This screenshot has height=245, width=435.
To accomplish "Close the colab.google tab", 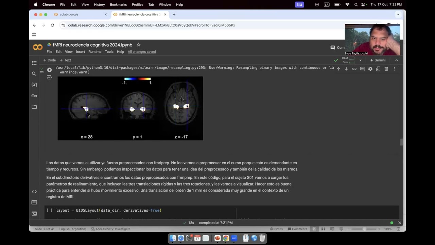I will (x=106, y=14).
